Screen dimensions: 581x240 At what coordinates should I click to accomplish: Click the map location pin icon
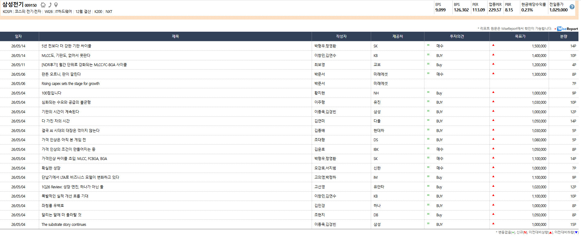coord(56,5)
